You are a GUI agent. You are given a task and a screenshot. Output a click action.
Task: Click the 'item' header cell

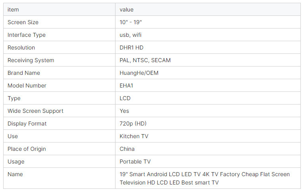pos(13,10)
